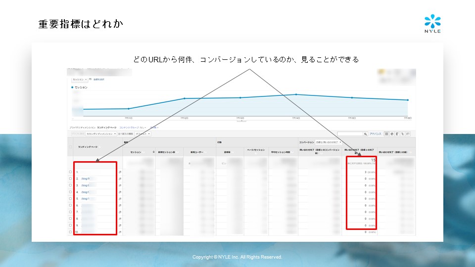This screenshot has height=267, width=475.
Task: Open the デフォルト sort type dropdown
Action: (142, 134)
